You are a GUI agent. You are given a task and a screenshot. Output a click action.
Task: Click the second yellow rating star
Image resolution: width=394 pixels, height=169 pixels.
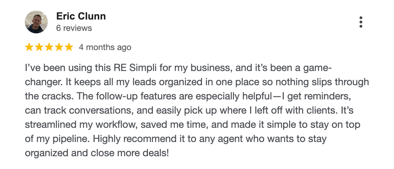click(x=39, y=47)
